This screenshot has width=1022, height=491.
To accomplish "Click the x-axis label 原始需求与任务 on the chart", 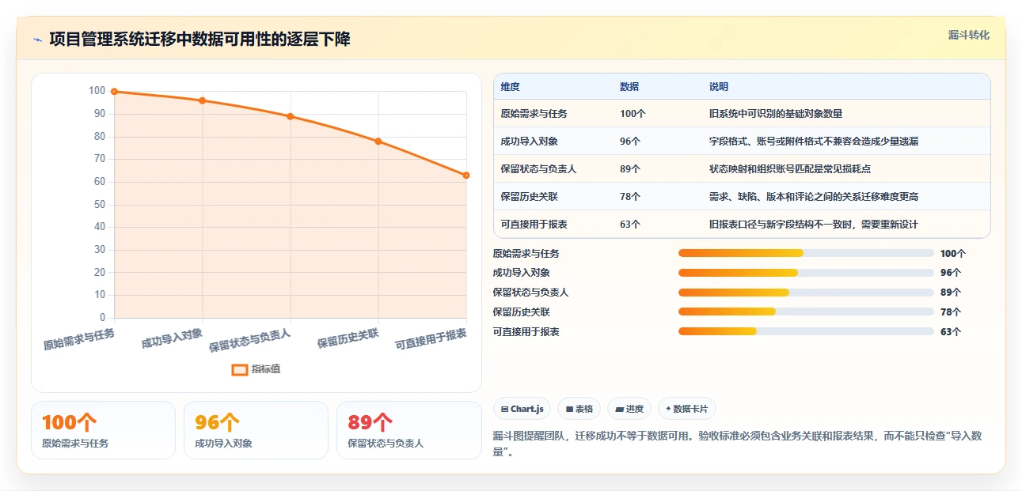I will [79, 340].
